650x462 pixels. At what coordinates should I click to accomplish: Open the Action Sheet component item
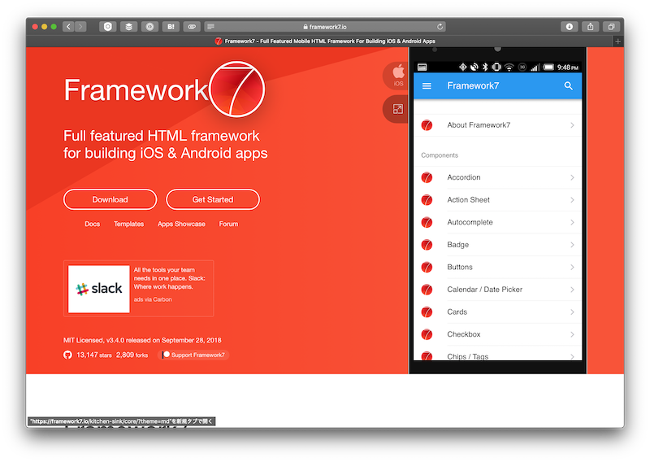[x=497, y=200]
